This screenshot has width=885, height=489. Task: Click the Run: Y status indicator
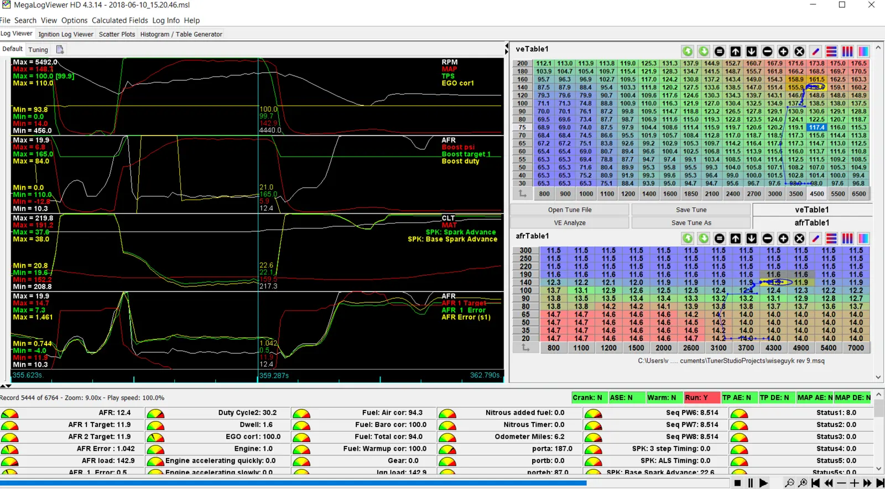(701, 397)
